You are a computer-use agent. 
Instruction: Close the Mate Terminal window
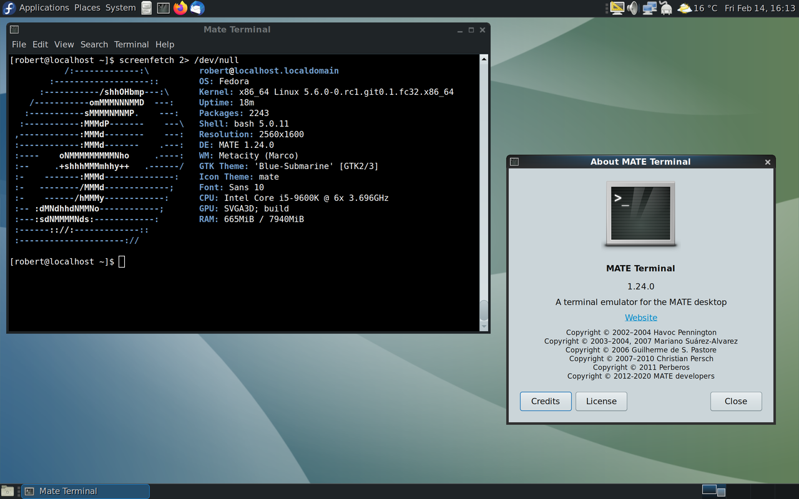point(483,30)
